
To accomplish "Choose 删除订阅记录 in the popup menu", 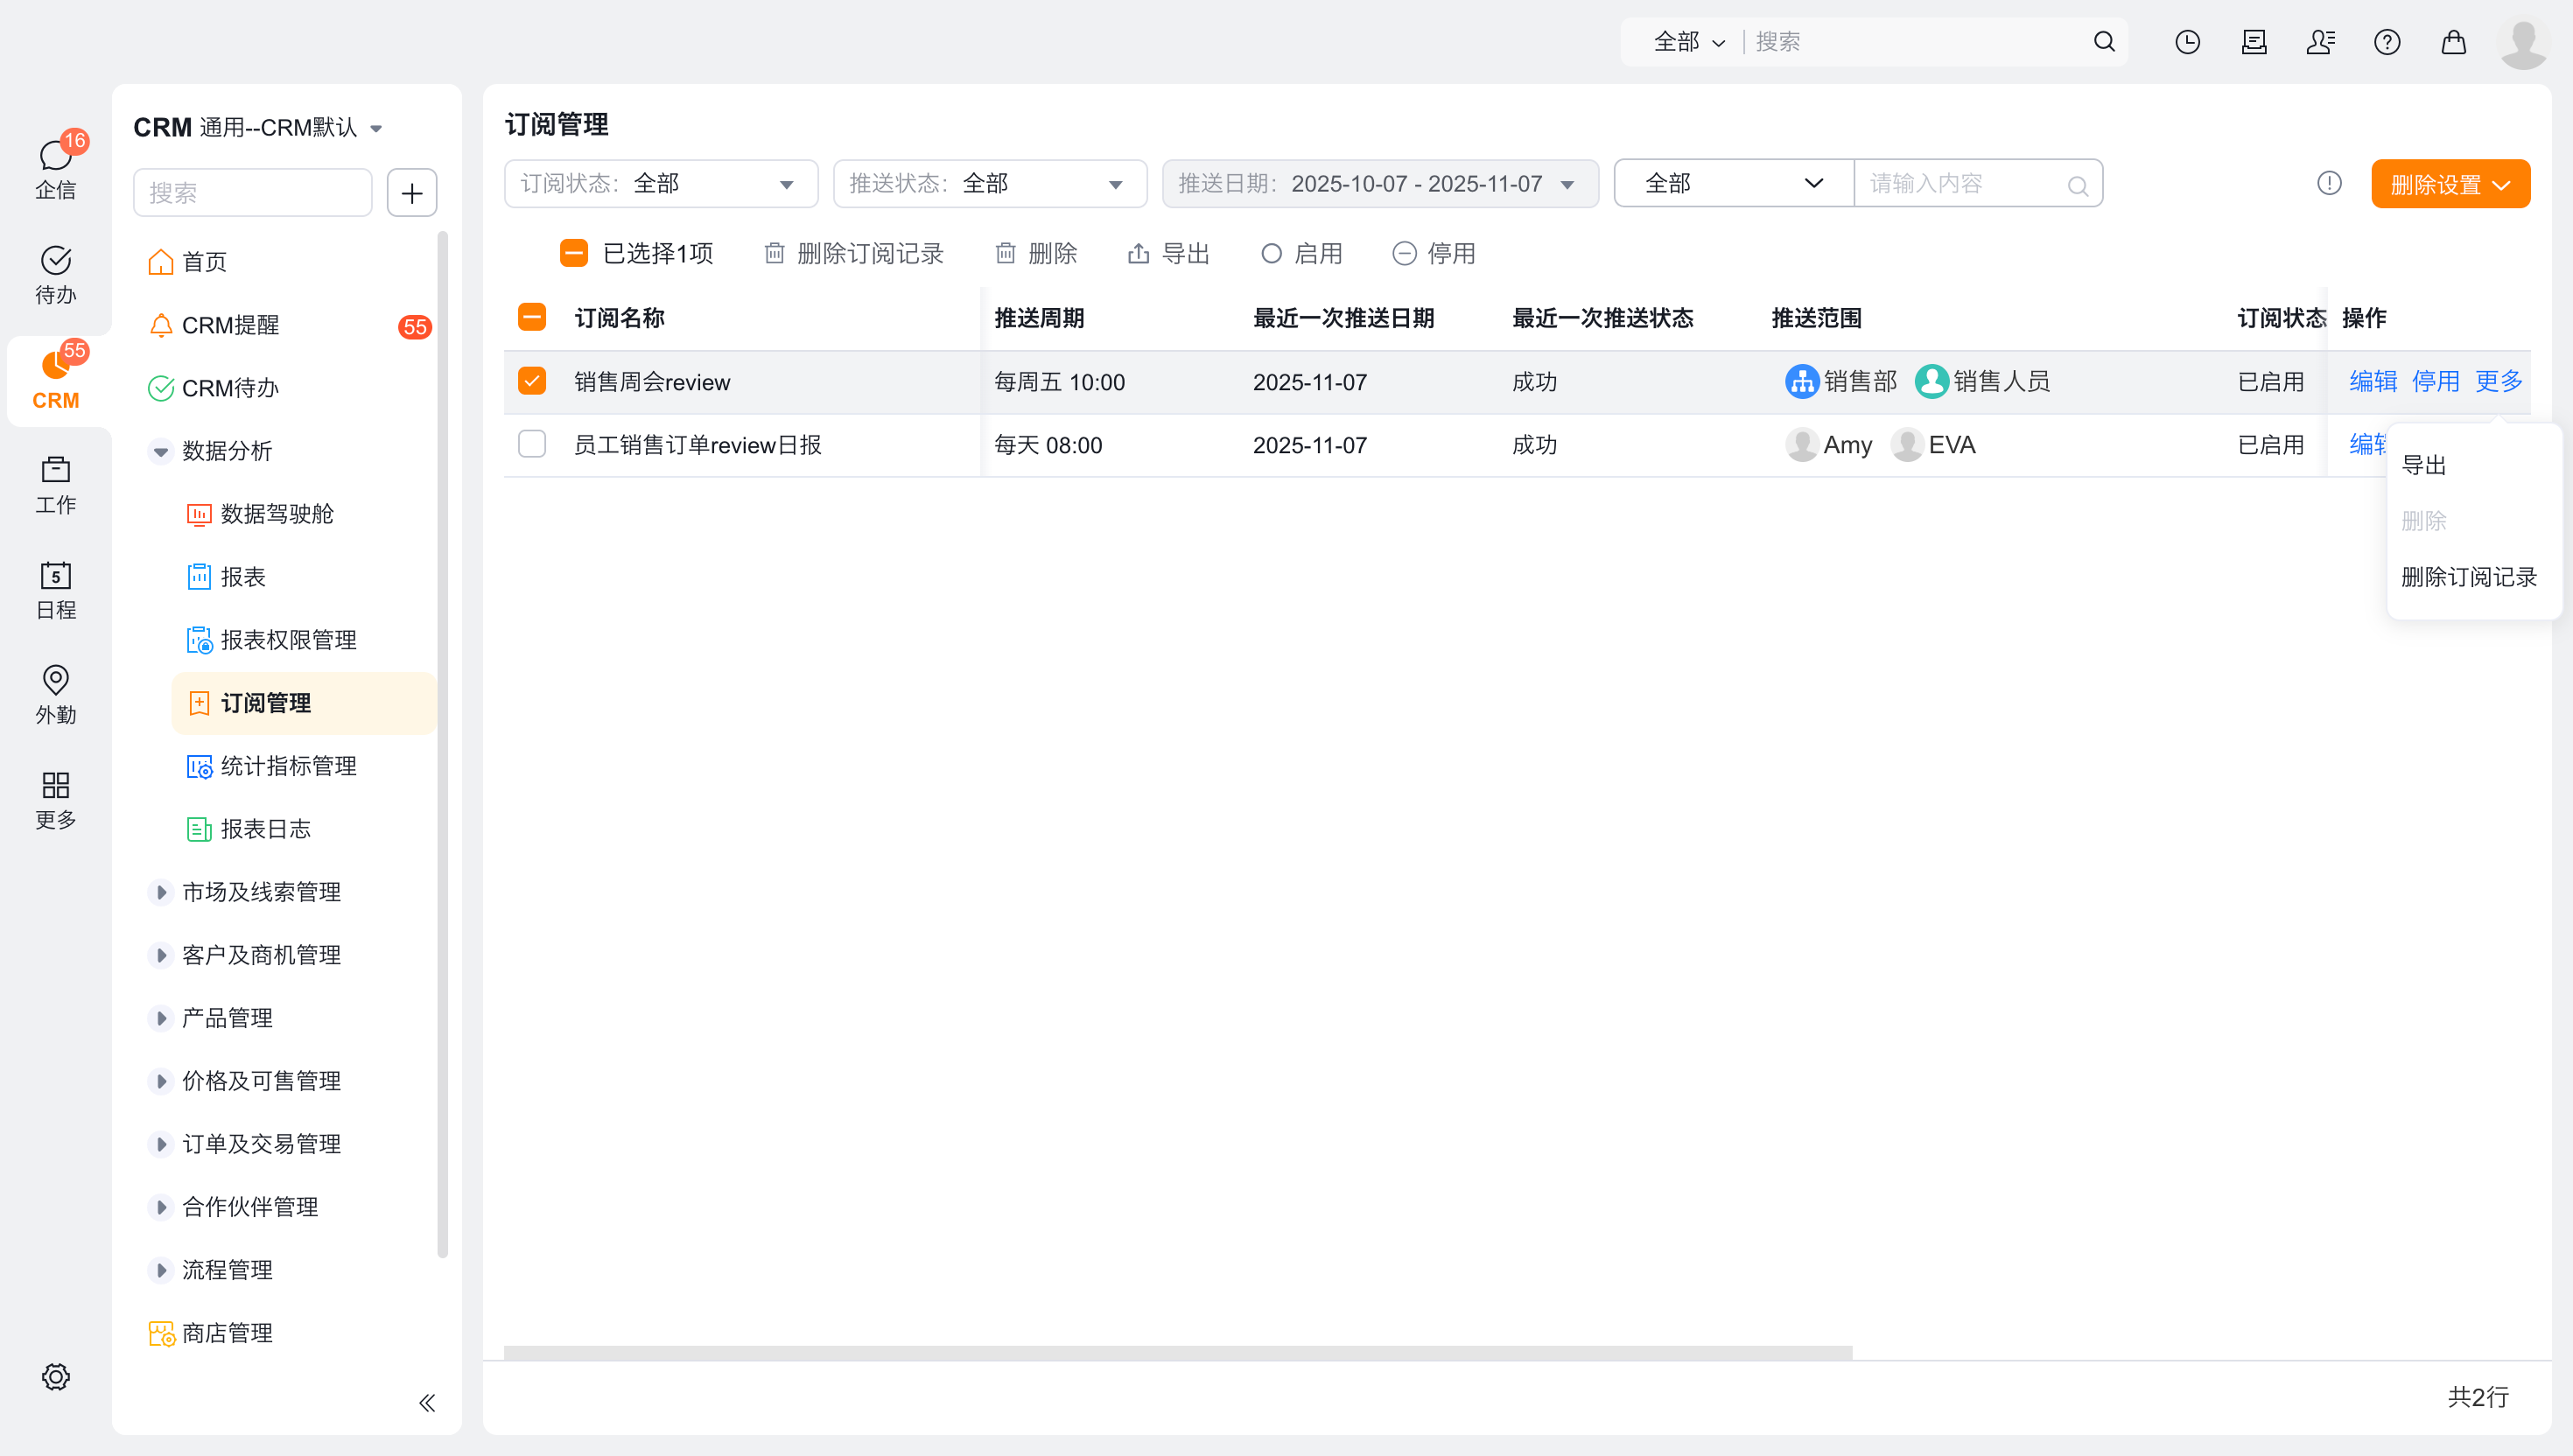I will pyautogui.click(x=2468, y=577).
